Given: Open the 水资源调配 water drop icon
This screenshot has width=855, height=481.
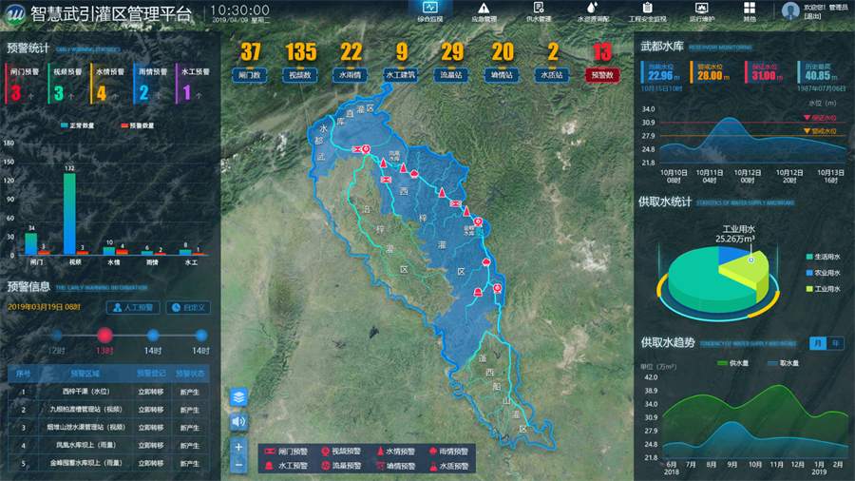Looking at the screenshot, I should [x=592, y=8].
